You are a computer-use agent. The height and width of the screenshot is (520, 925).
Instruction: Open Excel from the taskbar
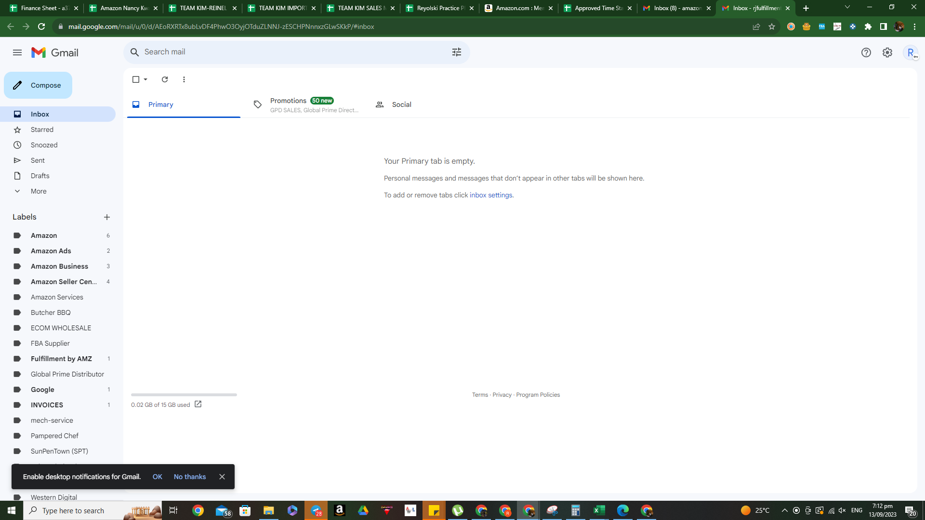point(599,510)
